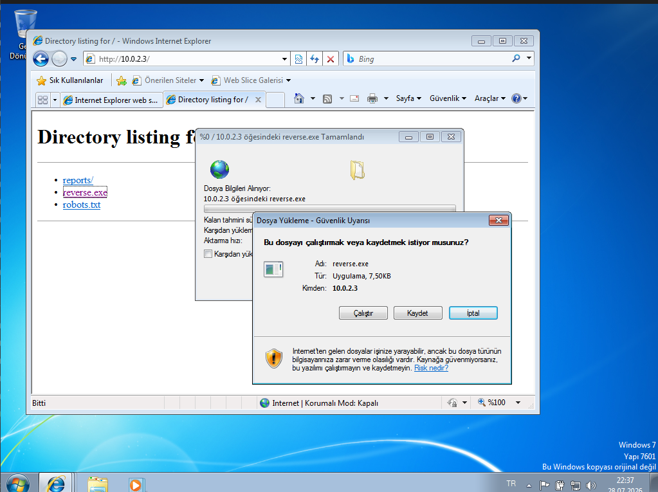Open the Home page icon

click(299, 98)
